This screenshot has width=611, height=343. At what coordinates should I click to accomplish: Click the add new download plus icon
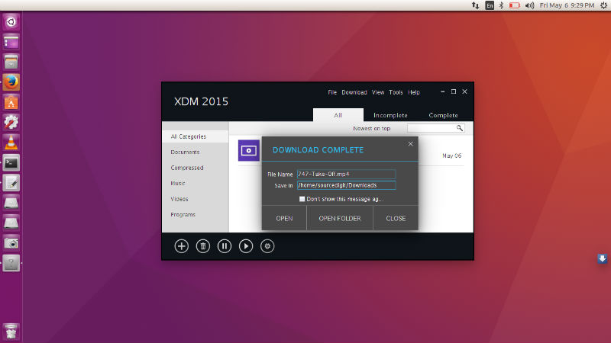181,246
